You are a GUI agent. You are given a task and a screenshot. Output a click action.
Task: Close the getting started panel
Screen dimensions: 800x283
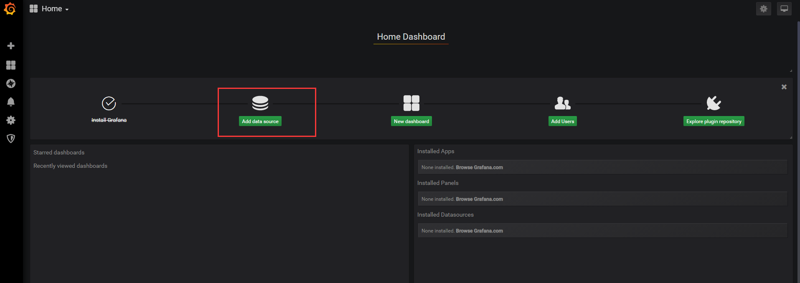(784, 87)
